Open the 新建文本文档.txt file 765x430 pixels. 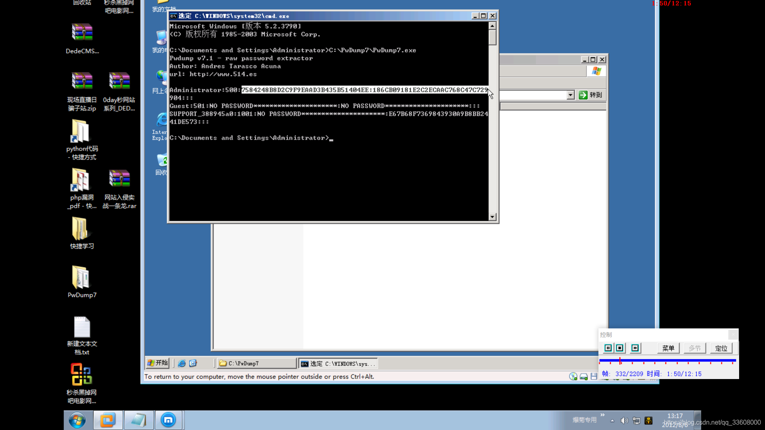tap(82, 335)
